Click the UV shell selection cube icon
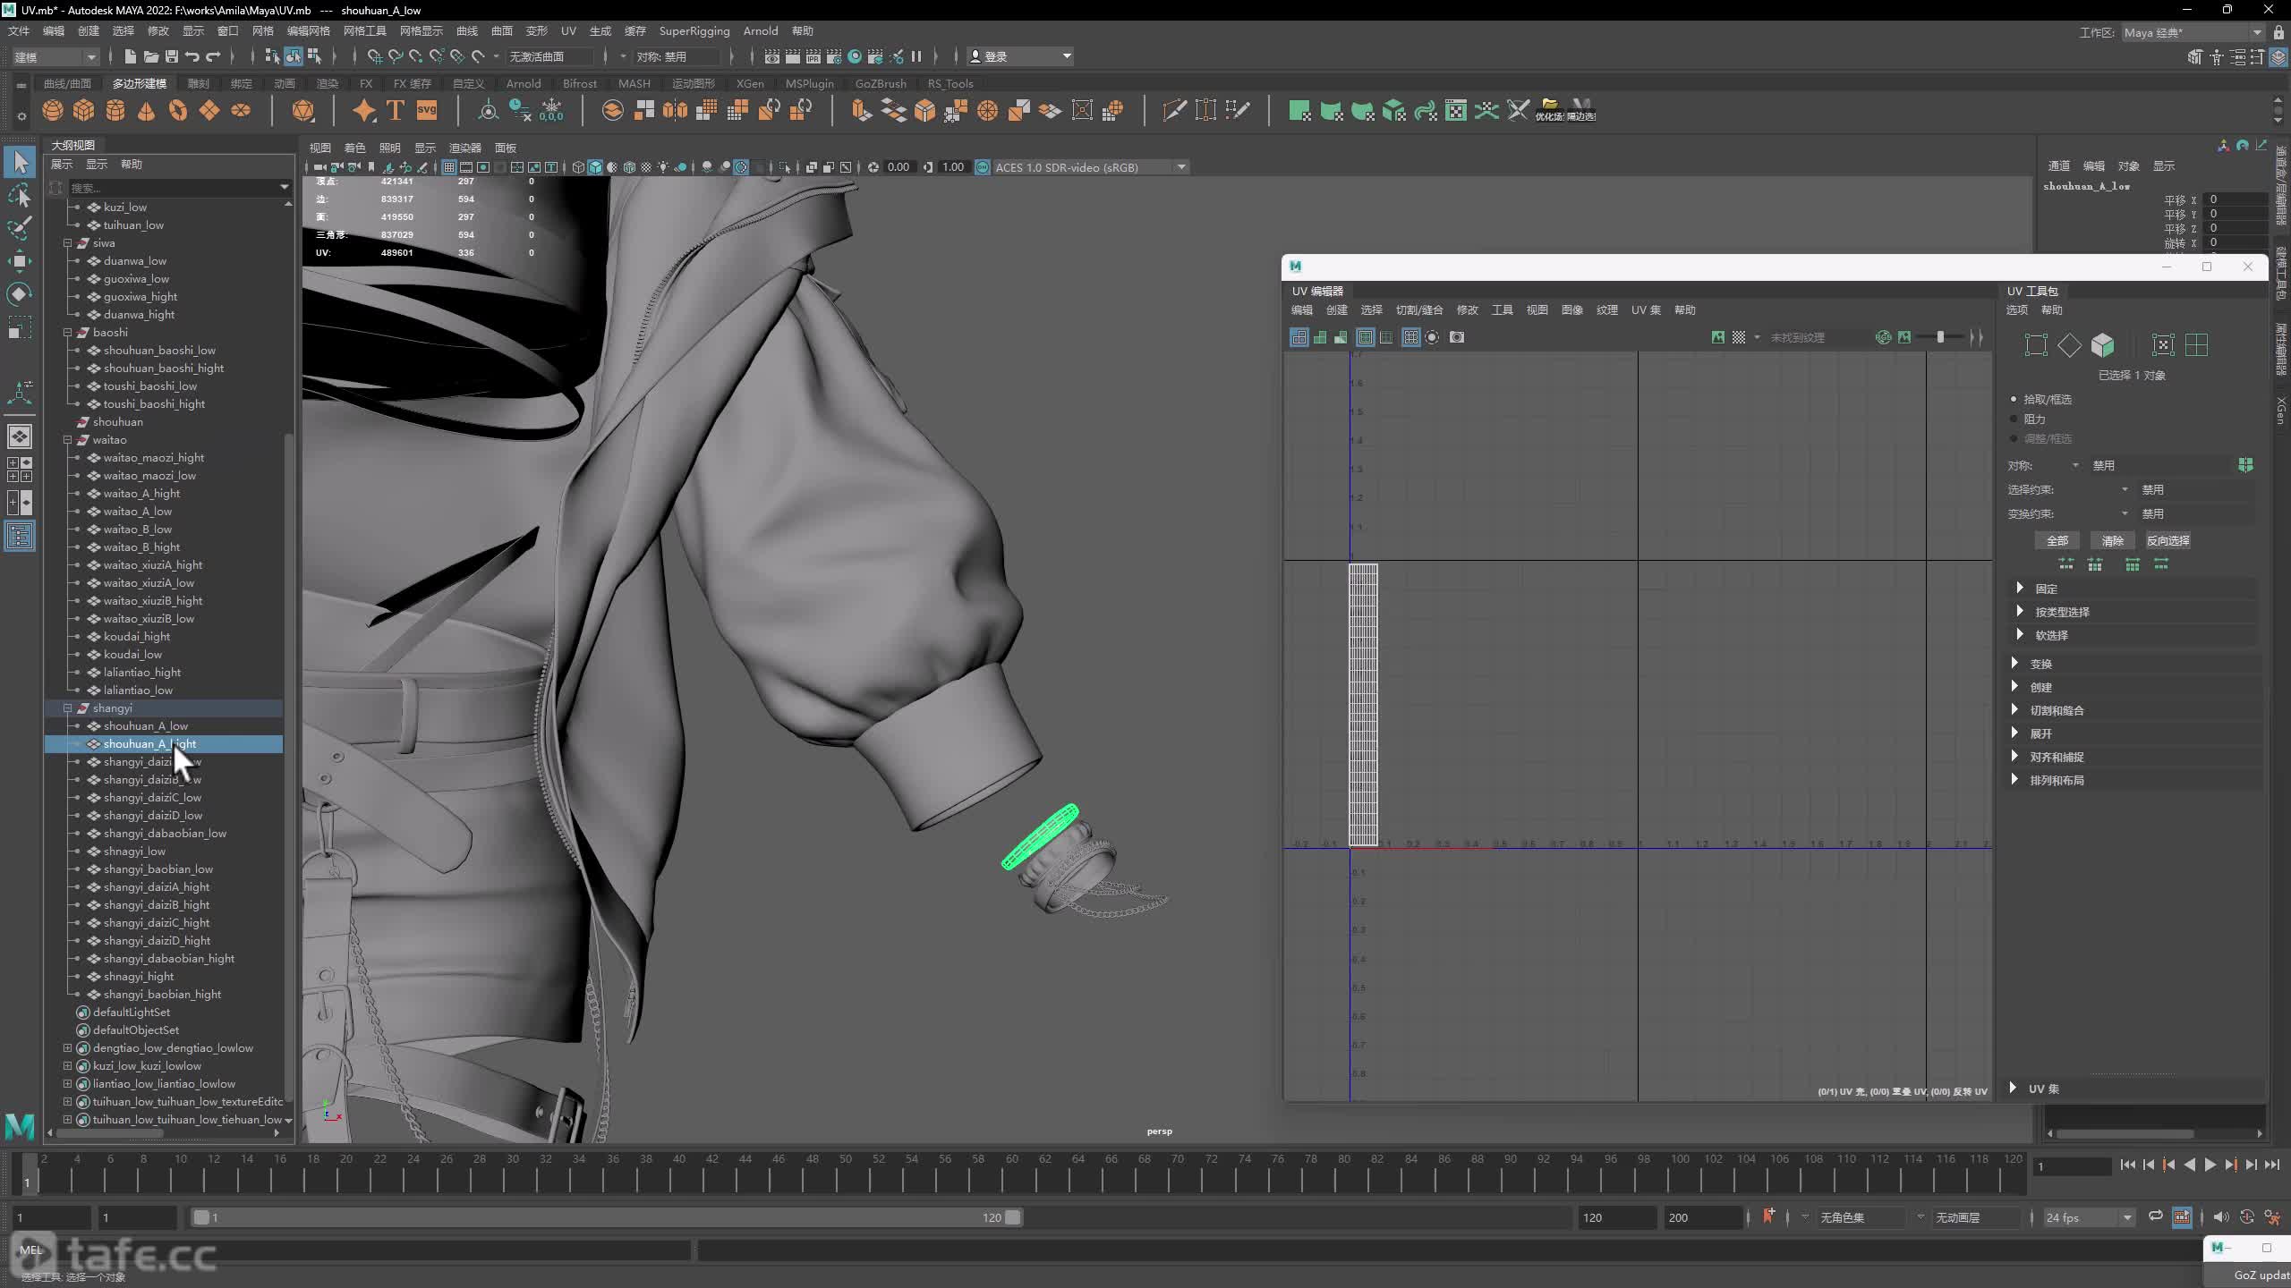The height and width of the screenshot is (1288, 2291). pos(2102,345)
